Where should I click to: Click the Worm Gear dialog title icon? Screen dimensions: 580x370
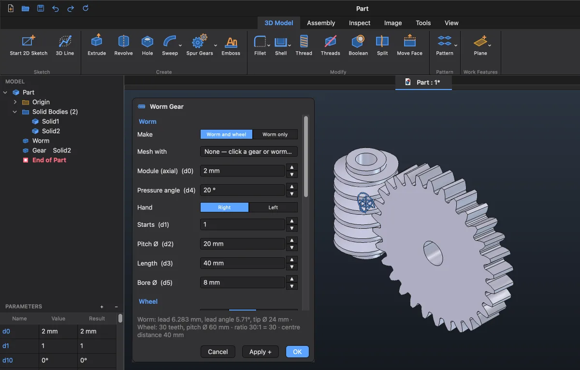142,106
